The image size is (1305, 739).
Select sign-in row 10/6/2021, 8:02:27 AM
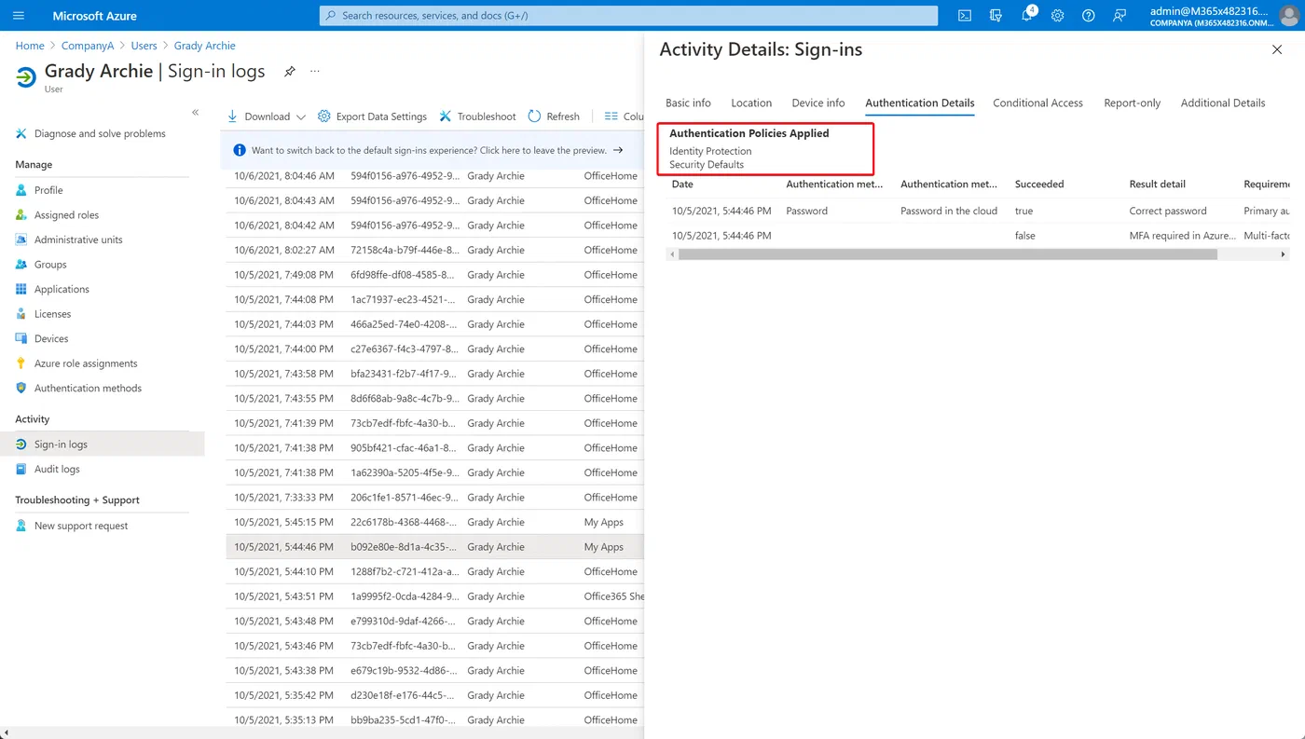[434, 250]
